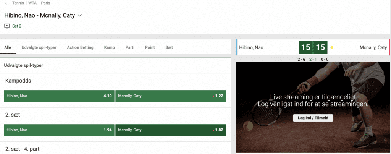The image size is (391, 154).
Task: Click the 15-15 scoreboard display
Action: [x=313, y=48]
